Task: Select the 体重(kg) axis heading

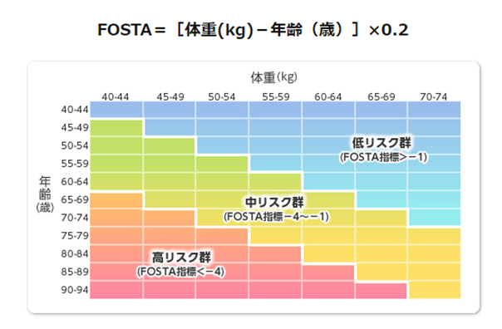Action: tap(274, 77)
